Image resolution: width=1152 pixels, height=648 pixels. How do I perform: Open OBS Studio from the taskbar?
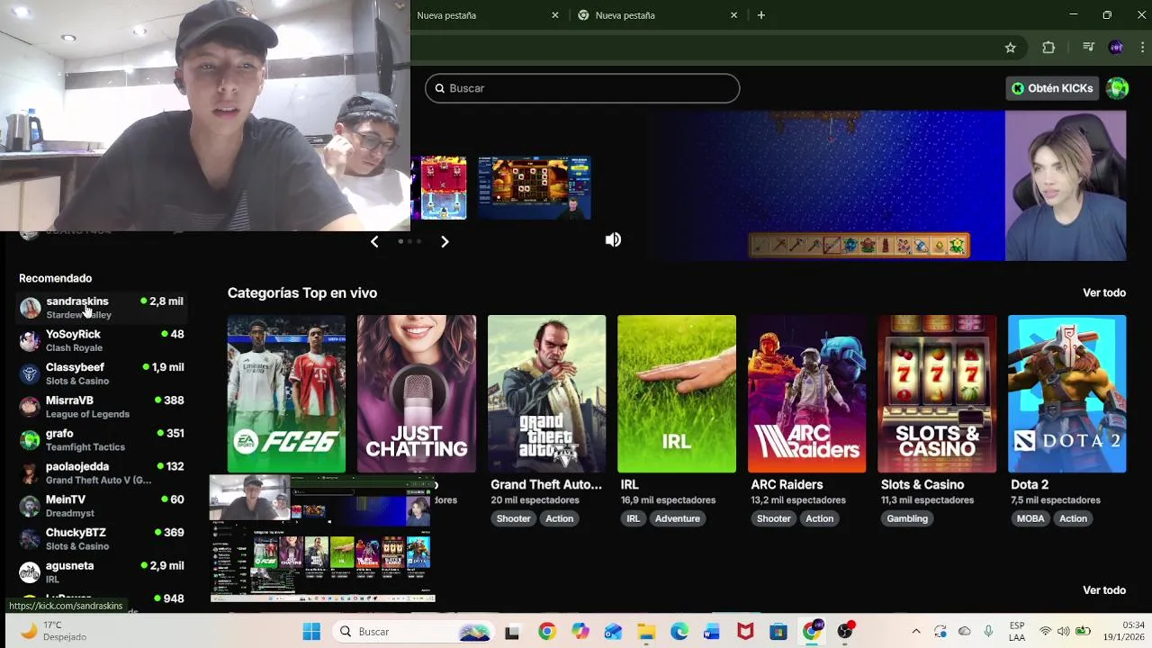(x=845, y=632)
